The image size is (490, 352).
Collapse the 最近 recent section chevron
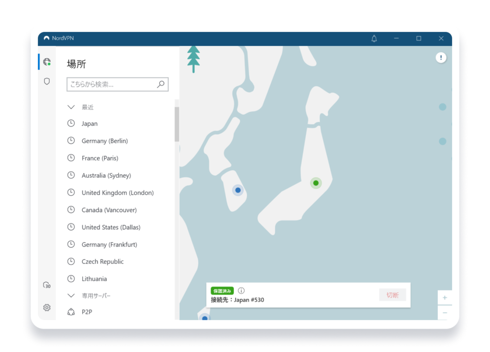coord(71,107)
